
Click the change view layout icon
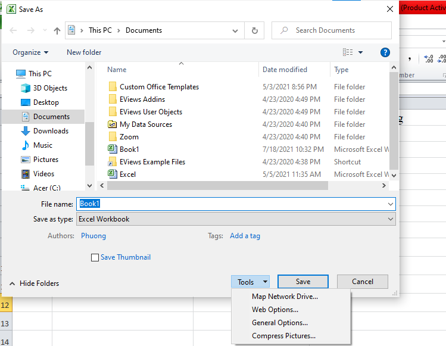tap(348, 52)
